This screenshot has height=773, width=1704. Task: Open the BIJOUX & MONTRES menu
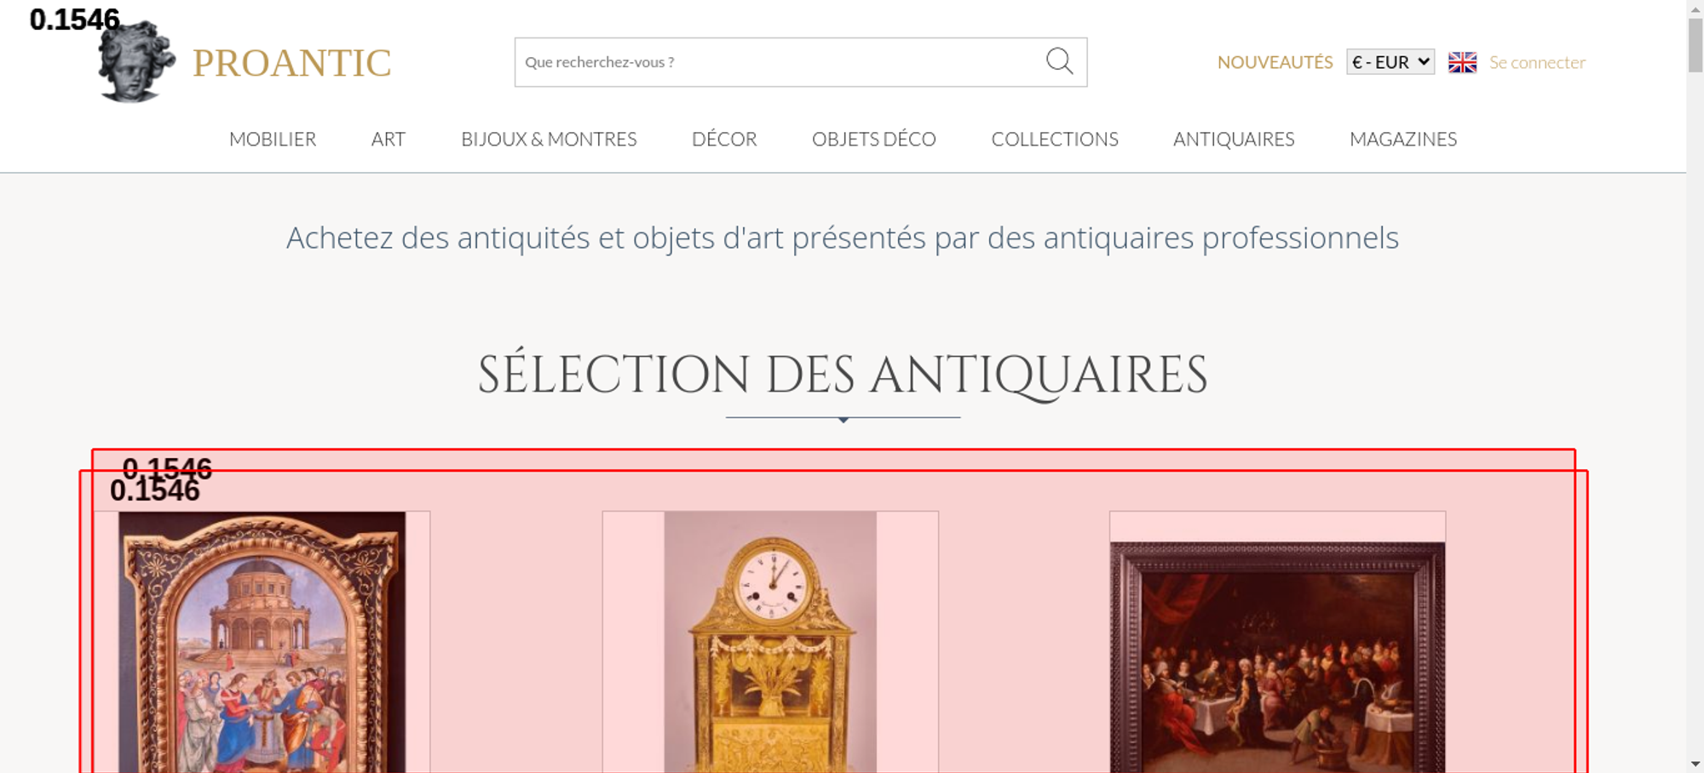549,139
